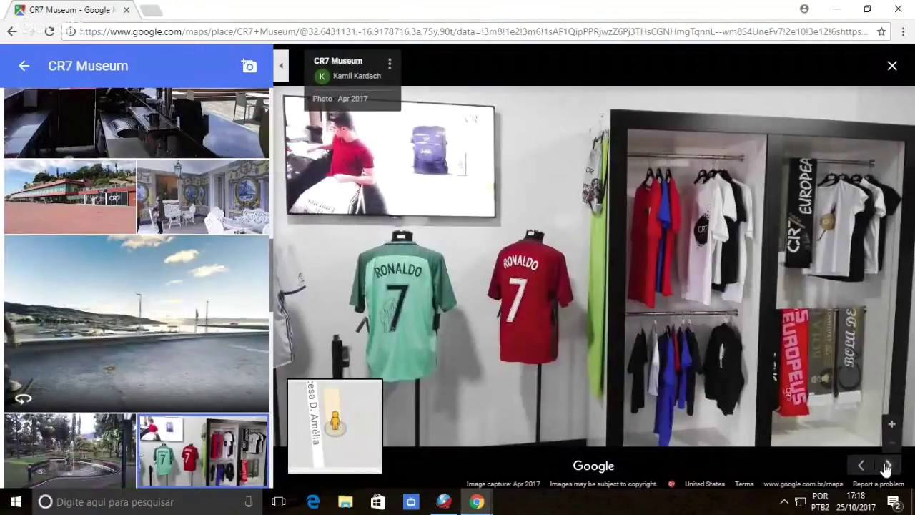This screenshot has height=515, width=915.
Task: Open the three-dot menu on CR7 Museum card
Action: coord(390,64)
